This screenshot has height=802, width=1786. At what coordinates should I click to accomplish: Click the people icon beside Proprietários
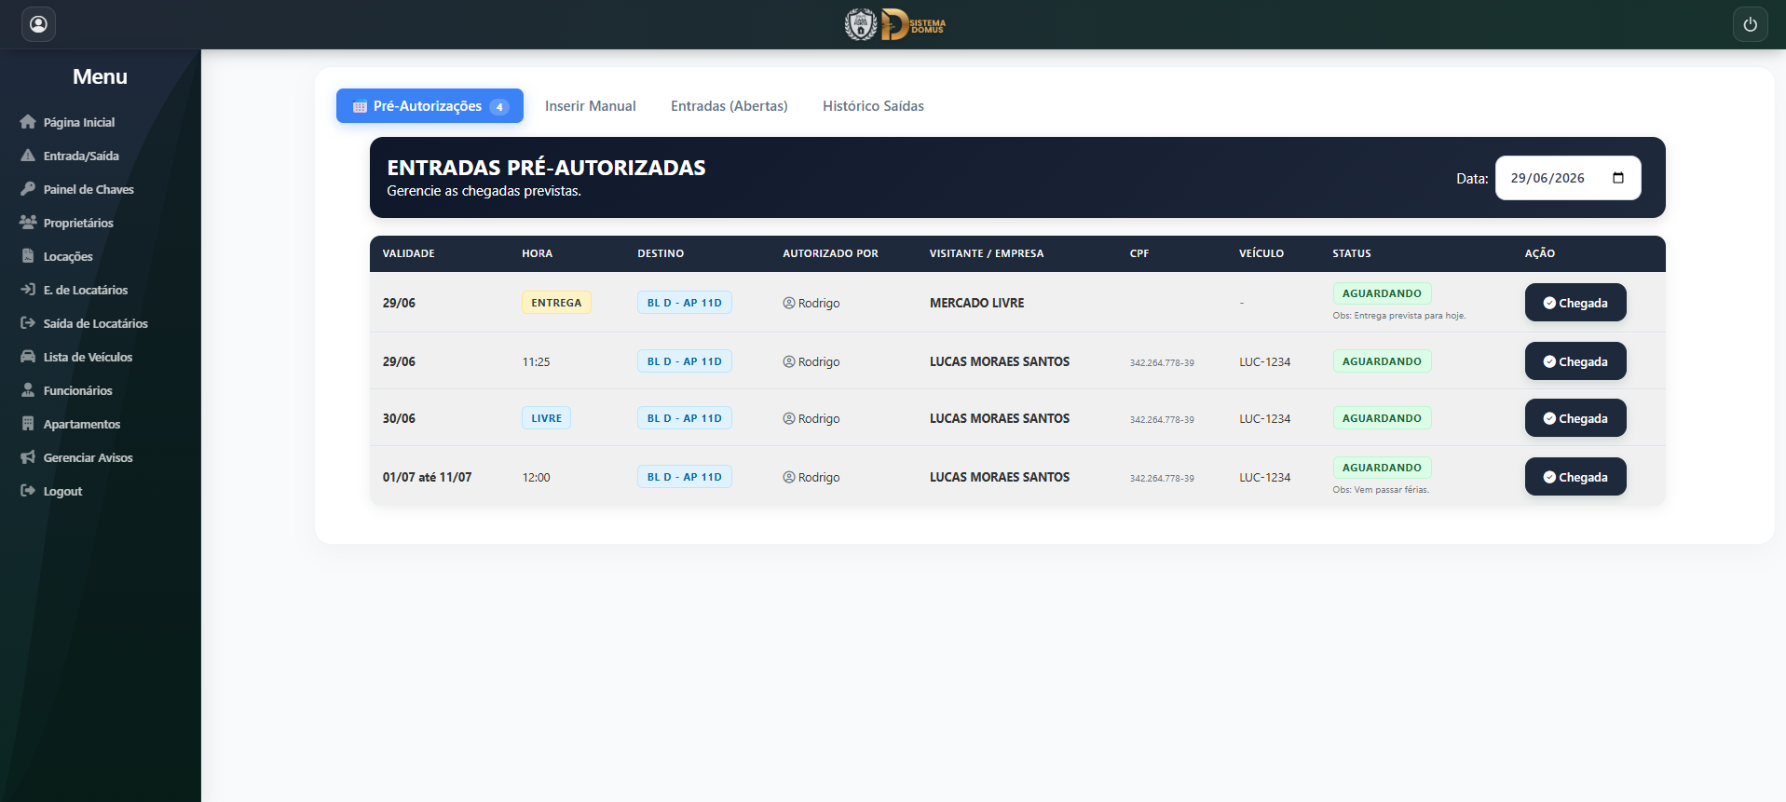28,223
